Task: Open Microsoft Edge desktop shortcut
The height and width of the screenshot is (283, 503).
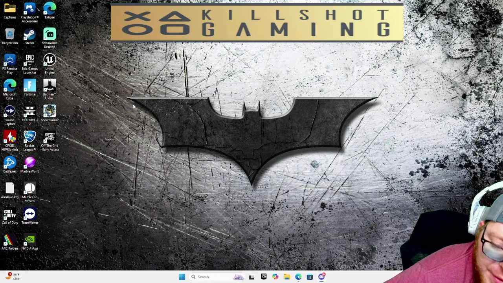Action: click(x=10, y=90)
